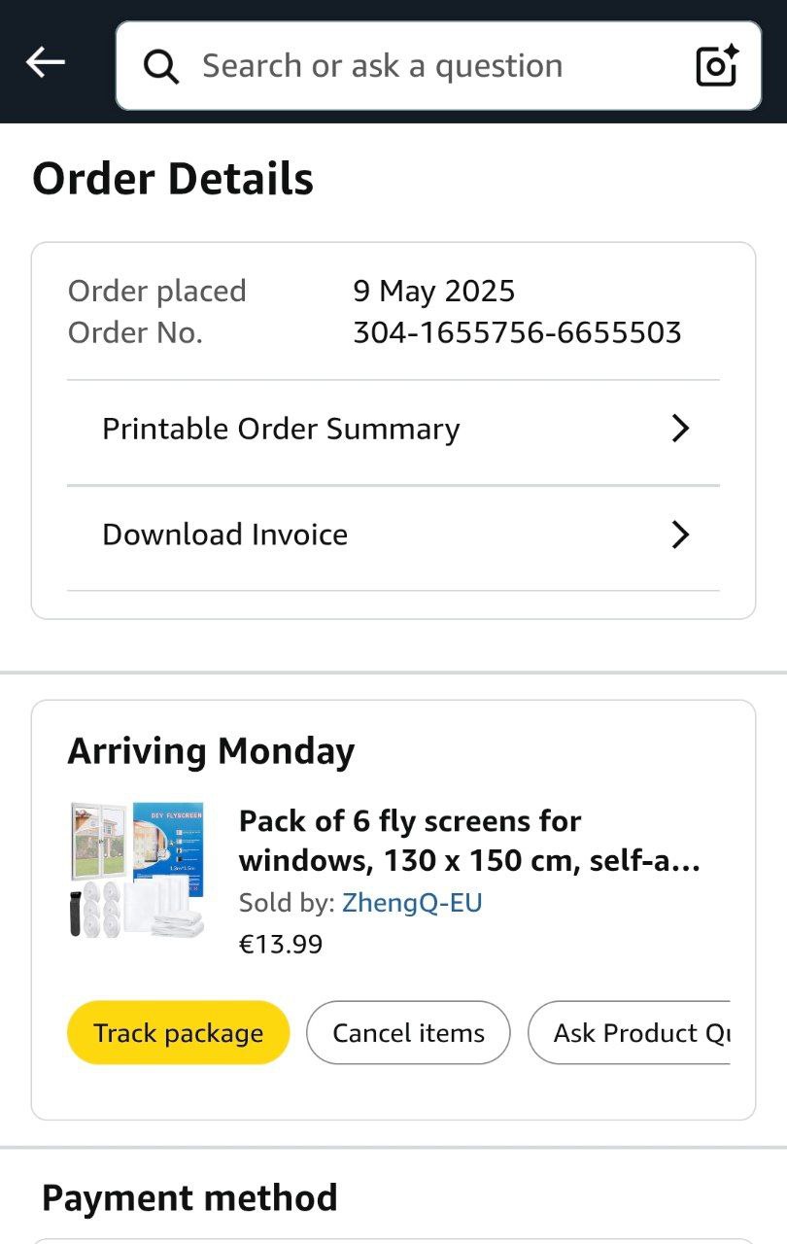Select the order date 9 May 2025

click(x=433, y=291)
